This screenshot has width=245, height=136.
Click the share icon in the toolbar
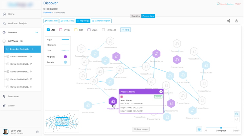(229, 21)
